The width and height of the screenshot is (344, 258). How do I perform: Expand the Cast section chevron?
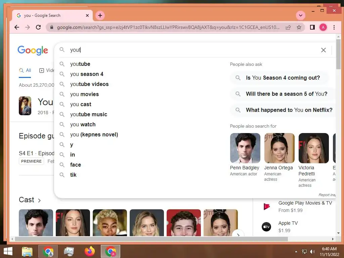point(39,200)
